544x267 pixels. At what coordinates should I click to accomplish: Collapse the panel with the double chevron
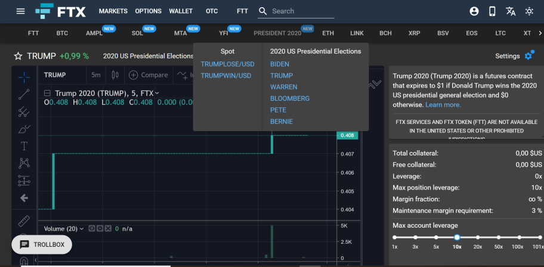375,83
